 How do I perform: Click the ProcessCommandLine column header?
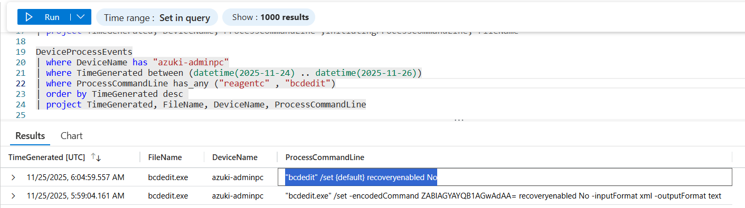tap(325, 157)
